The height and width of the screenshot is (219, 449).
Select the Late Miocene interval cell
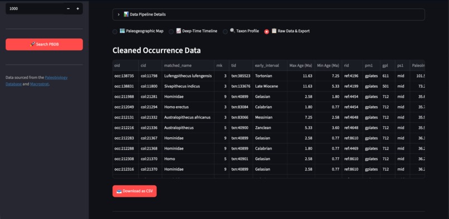270,86
